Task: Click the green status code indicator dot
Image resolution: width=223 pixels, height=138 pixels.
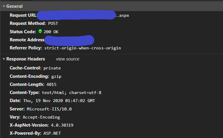Action: (x=40, y=31)
